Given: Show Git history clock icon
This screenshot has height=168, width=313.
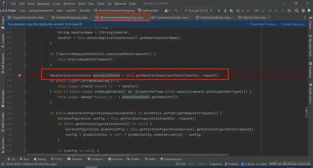Looking at the screenshot, I should click(x=282, y=11).
